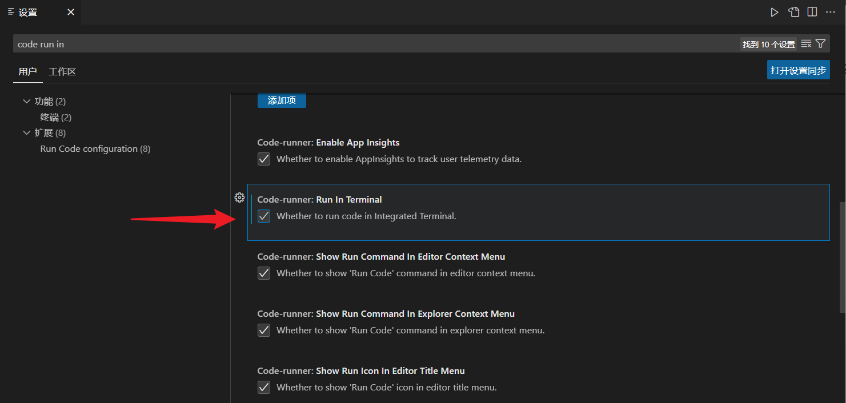Viewport: 846px width, 403px height.
Task: Toggle Run In Terminal checkbox
Action: [x=264, y=216]
